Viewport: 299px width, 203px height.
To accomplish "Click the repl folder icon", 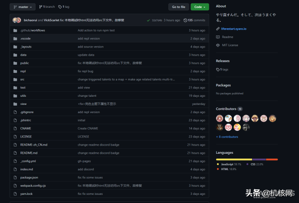I will 15,71.
